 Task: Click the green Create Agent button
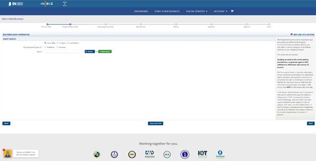coord(105,52)
